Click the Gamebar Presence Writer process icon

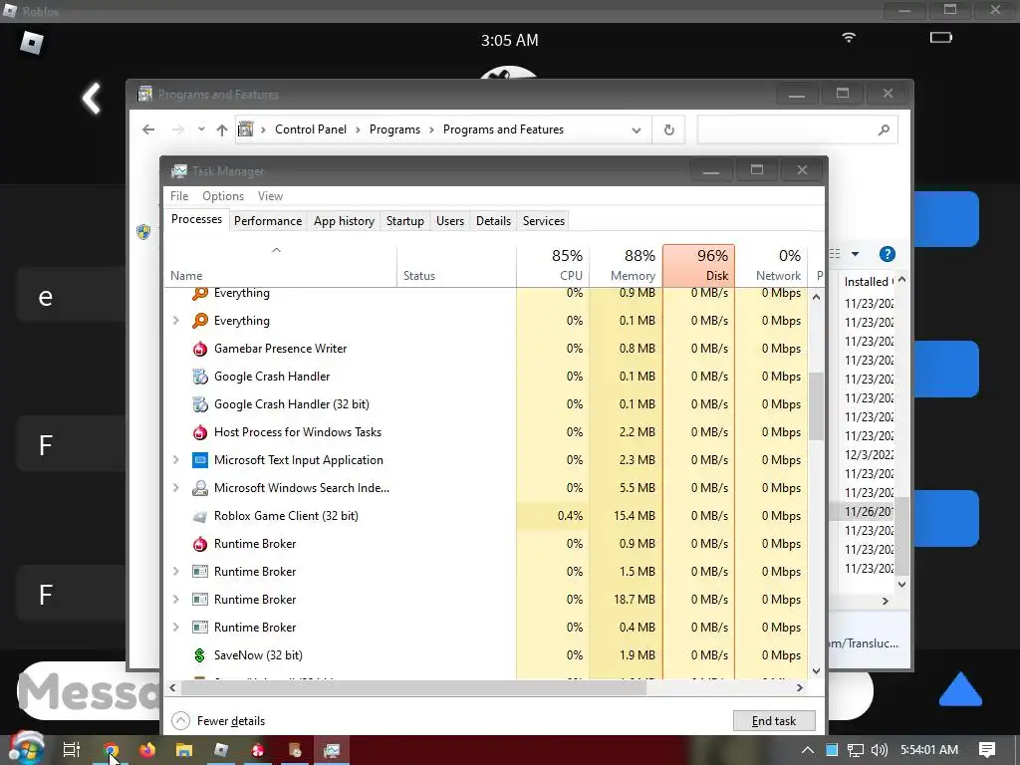pyautogui.click(x=199, y=349)
